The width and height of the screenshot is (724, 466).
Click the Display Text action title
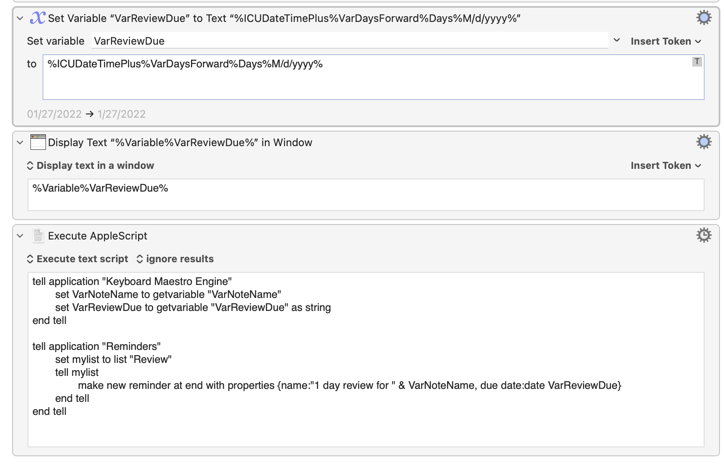180,142
